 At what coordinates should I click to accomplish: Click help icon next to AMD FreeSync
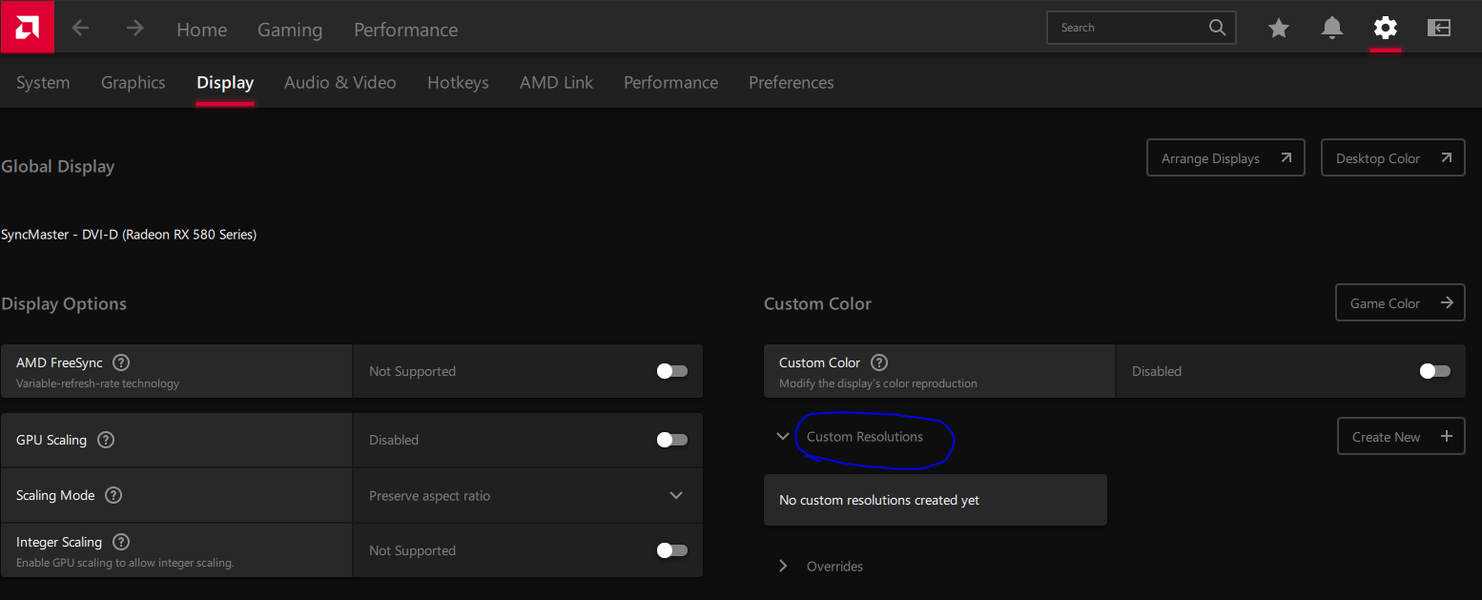click(x=121, y=362)
